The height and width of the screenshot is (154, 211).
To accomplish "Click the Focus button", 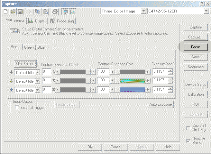I will (196, 47).
